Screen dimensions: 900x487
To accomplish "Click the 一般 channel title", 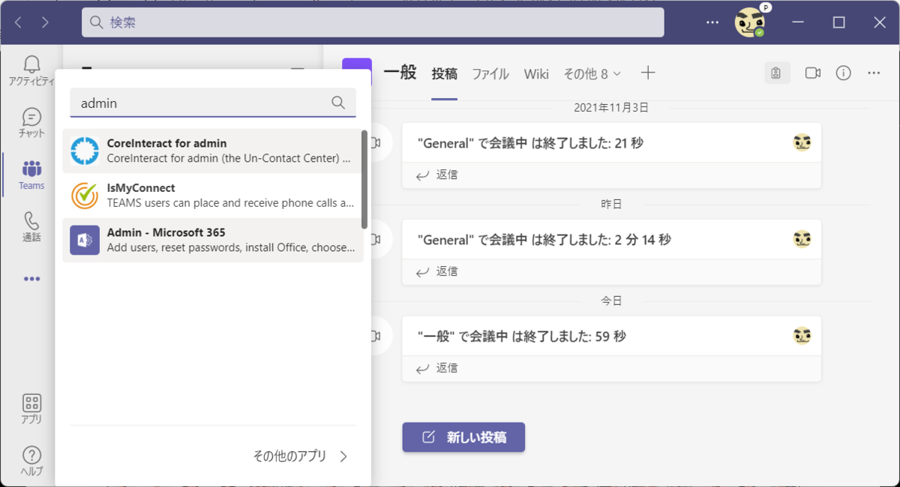I will tap(400, 73).
